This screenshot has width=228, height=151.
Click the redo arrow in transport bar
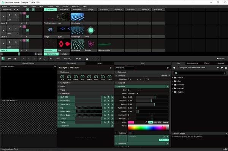[98, 59]
